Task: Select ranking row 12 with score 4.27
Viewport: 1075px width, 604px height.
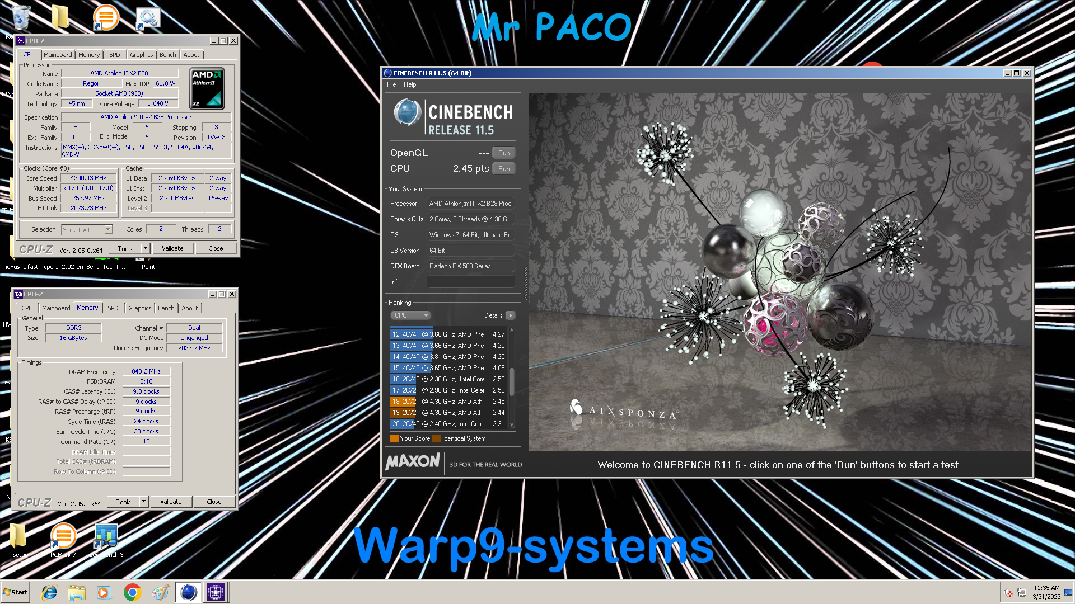Action: (448, 334)
